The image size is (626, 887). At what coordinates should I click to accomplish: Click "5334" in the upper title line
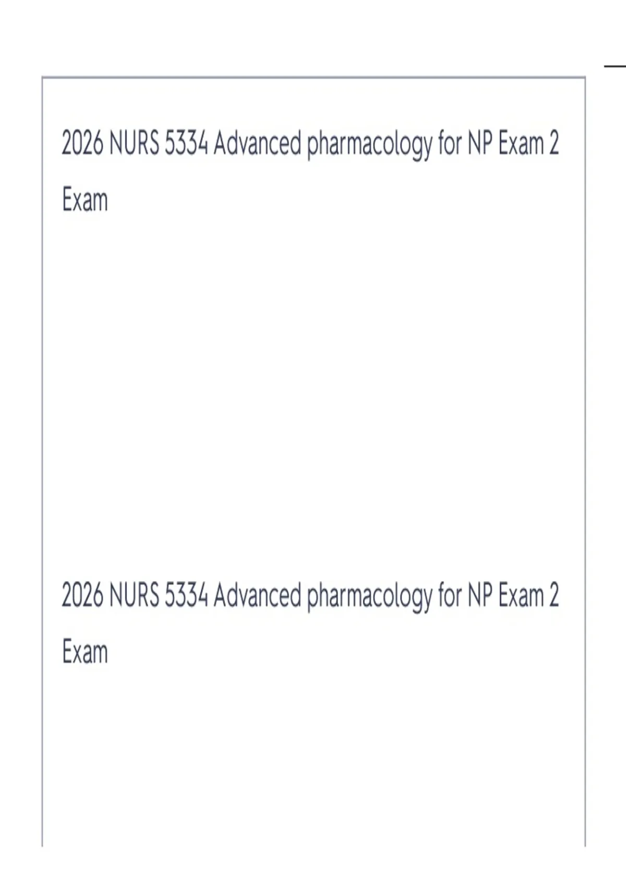click(x=187, y=143)
